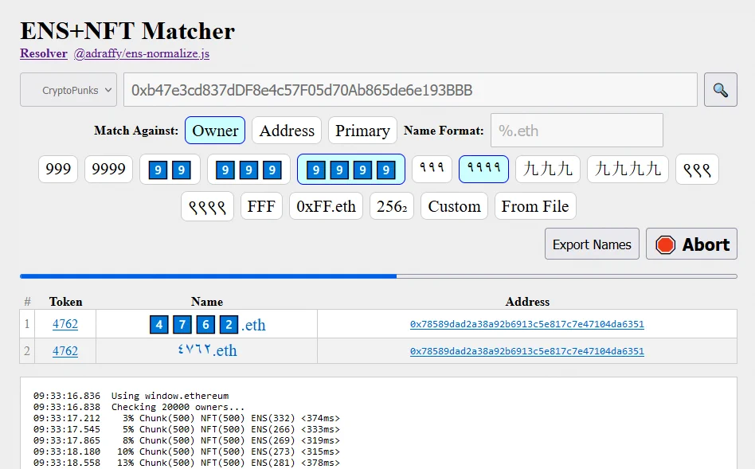Toggle the 九九九九 preset
The width and height of the screenshot is (755, 469).
click(x=628, y=169)
